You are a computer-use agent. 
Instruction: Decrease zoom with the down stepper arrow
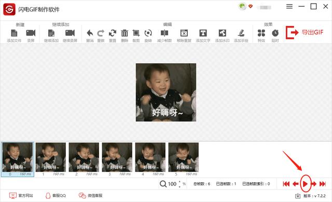[180, 187]
